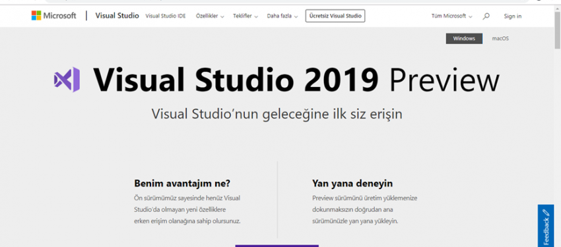Screen dimensions: 561x247
Task: Select the Windows platform tab
Action: pyautogui.click(x=464, y=39)
